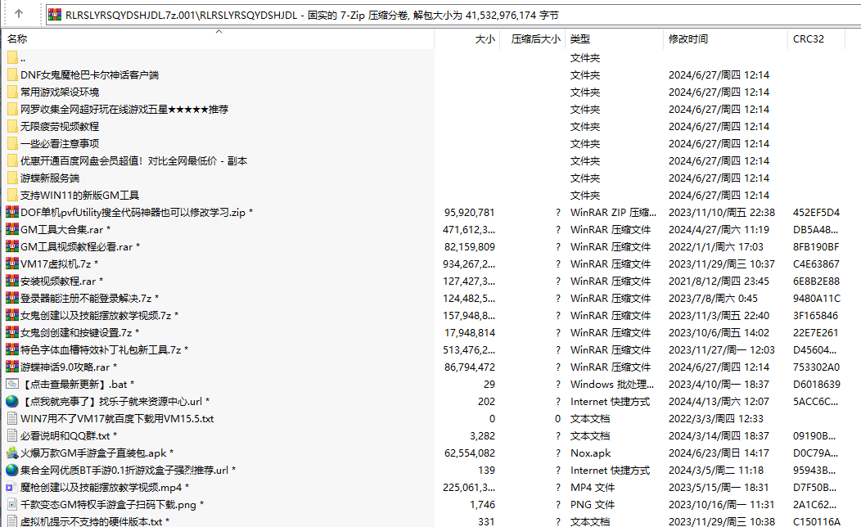861x527 pixels.
Task: Select the parent directory ".." entry
Action: [x=23, y=58]
